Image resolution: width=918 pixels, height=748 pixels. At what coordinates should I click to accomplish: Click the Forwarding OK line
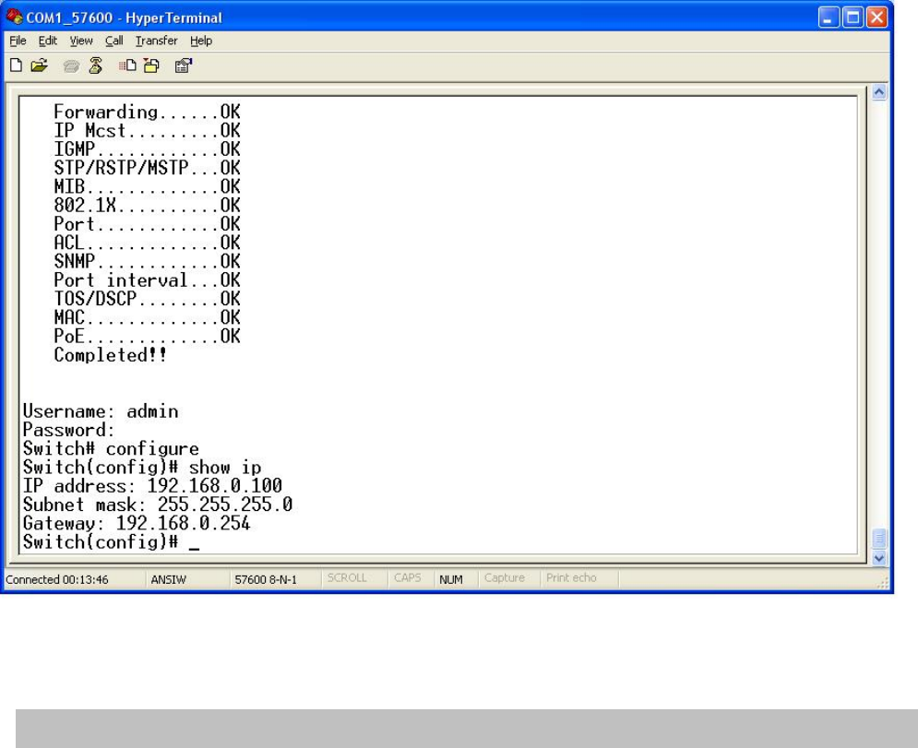[x=147, y=112]
